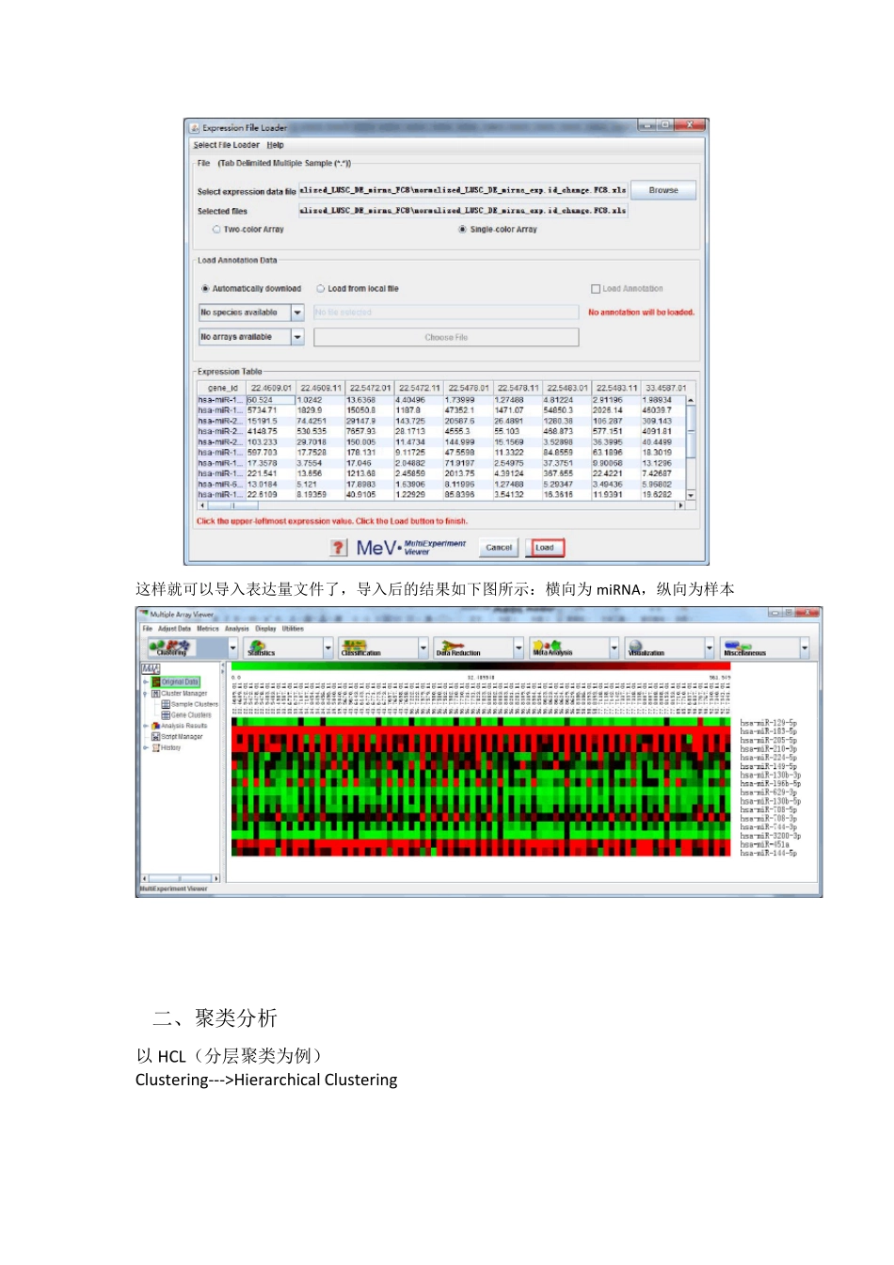894x1265 pixels.
Task: Click expression table horizontal scrollbar thumb
Action: click(x=231, y=505)
